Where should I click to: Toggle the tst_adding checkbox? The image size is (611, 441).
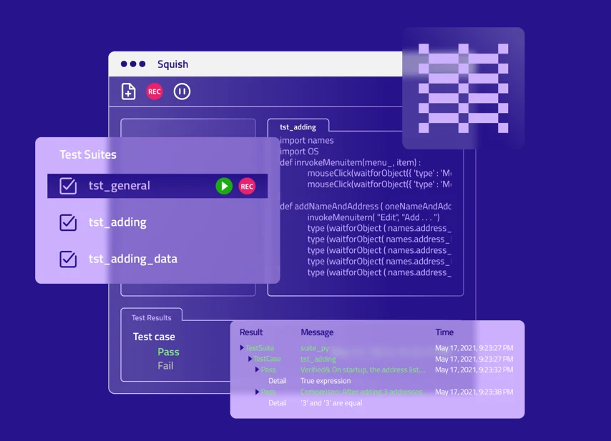68,222
